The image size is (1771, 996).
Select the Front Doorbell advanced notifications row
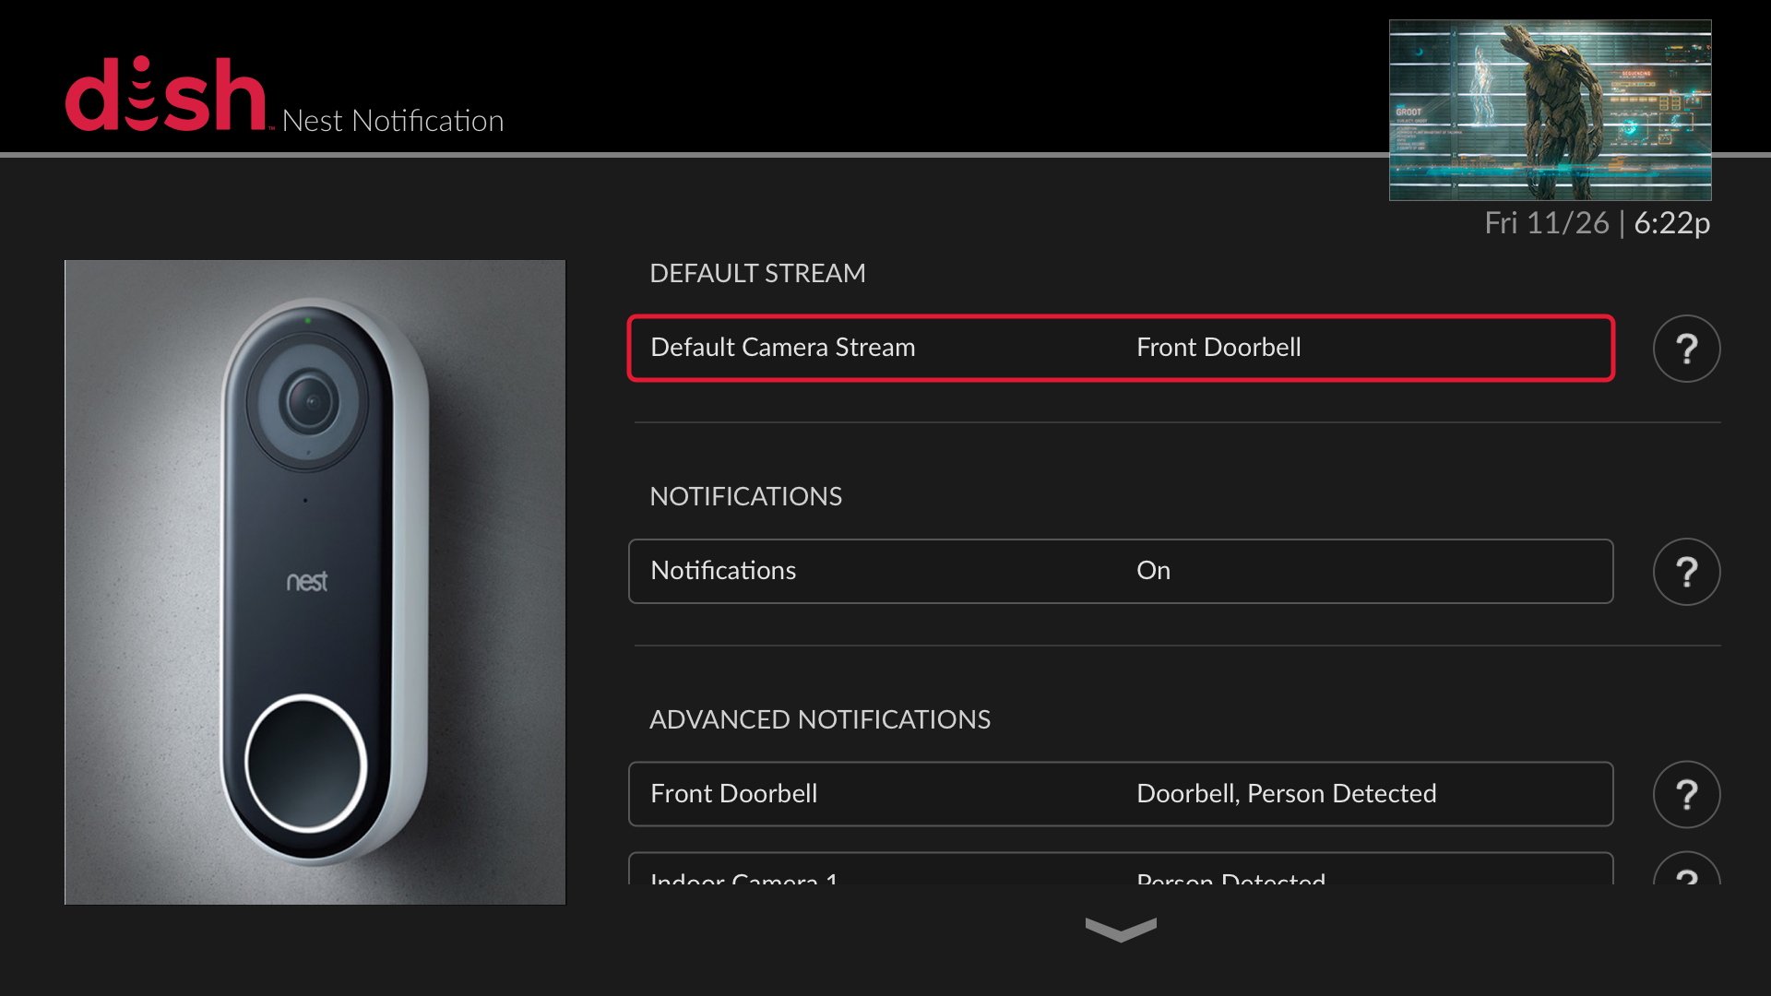1121,795
